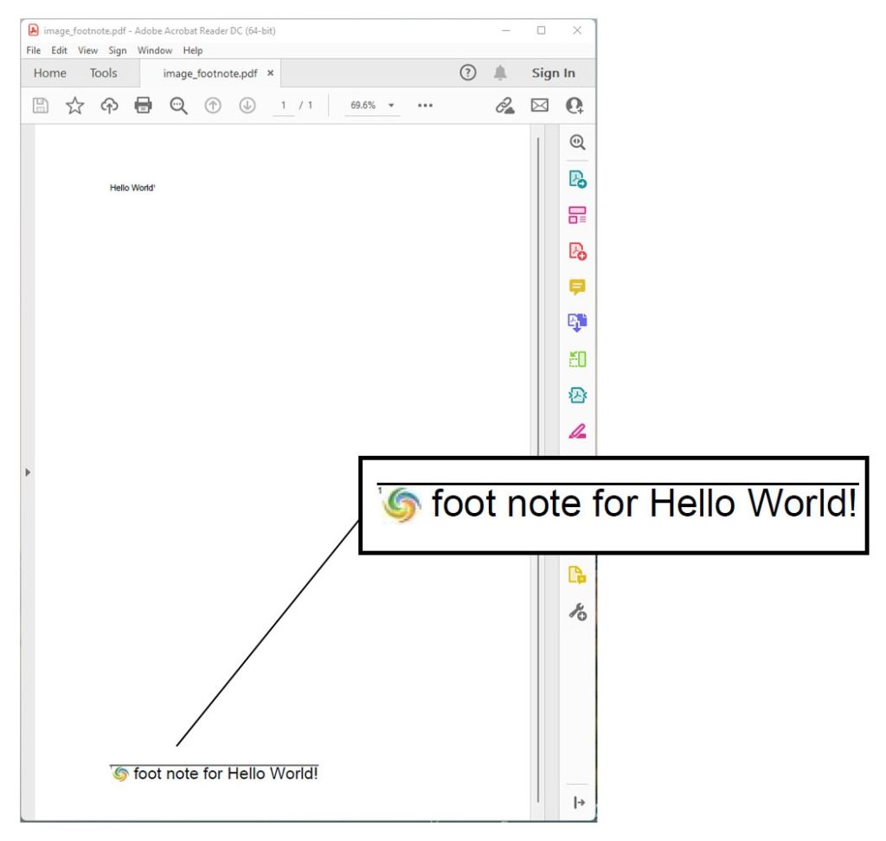This screenshot has width=886, height=841.
Task: Upload the PDF to cloud storage
Action: pos(109,106)
